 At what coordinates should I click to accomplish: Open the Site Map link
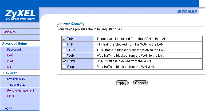(187, 11)
